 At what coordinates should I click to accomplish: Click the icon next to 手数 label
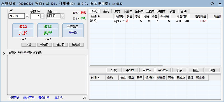(x=39, y=11)
